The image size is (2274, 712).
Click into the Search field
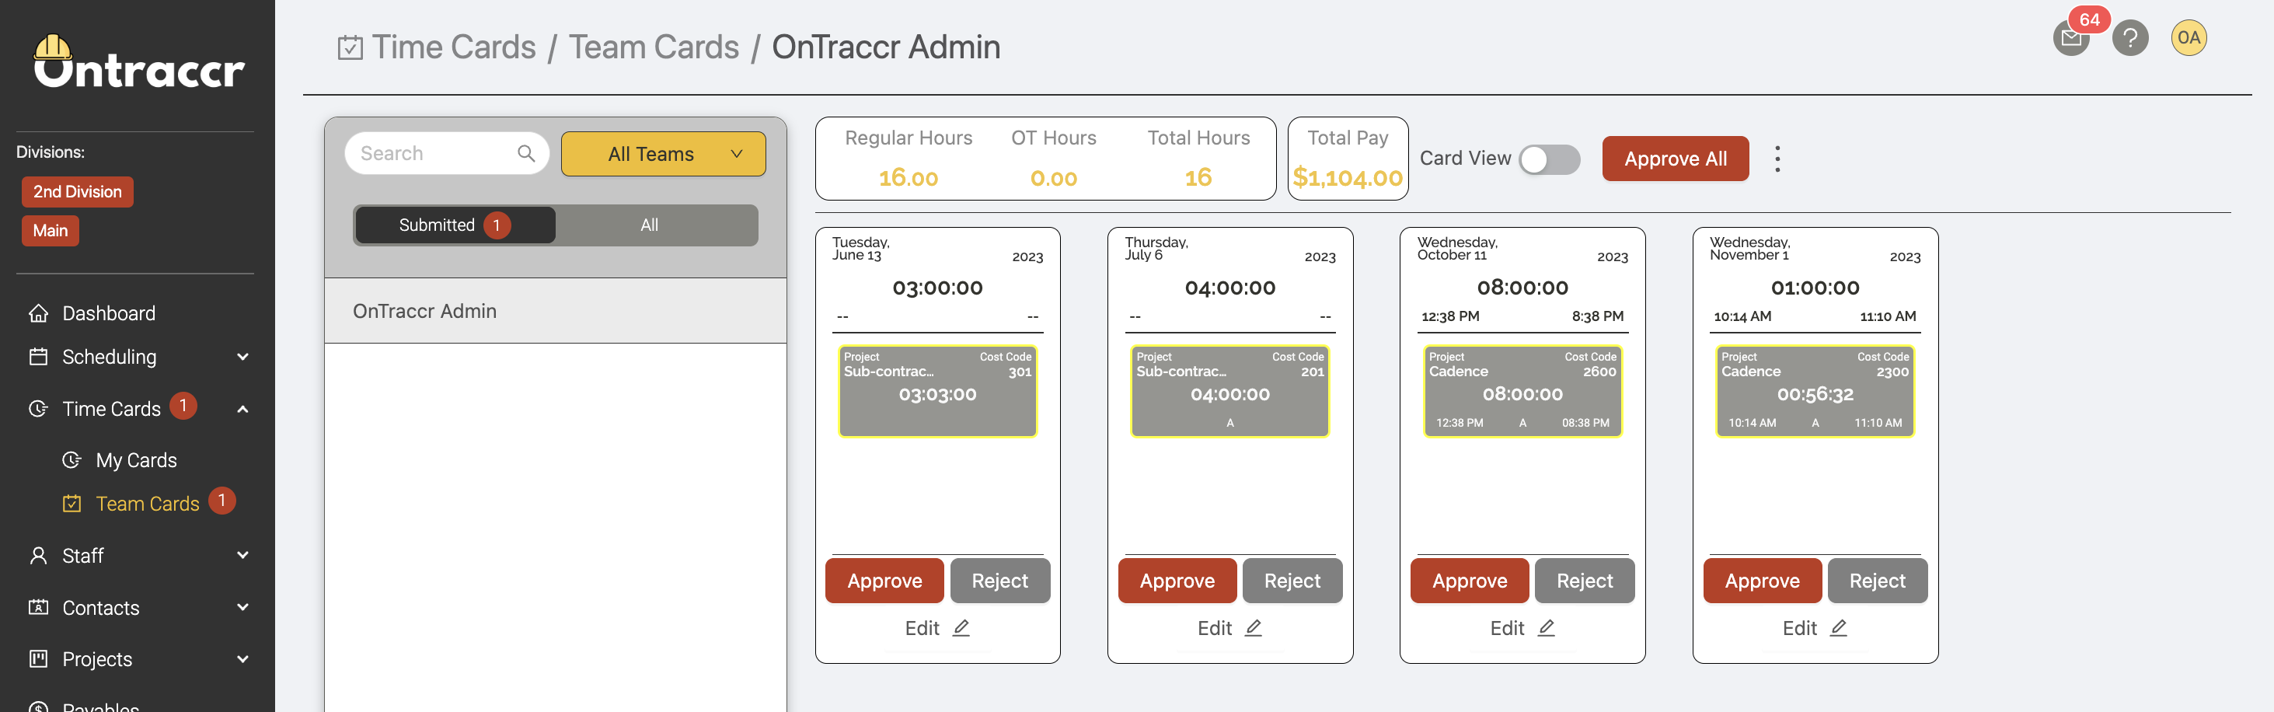coord(447,154)
